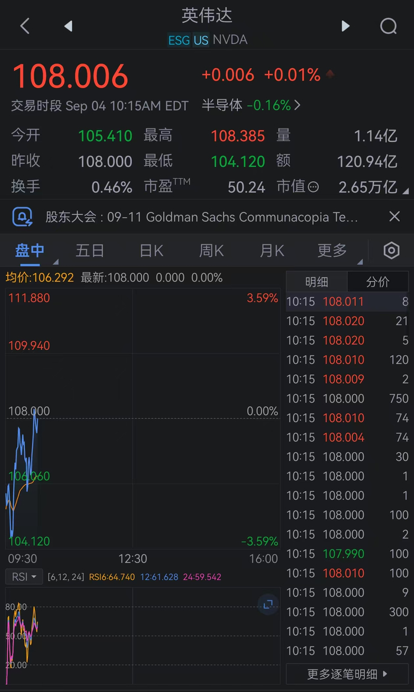This screenshot has width=414, height=692.
Task: Tap the ESG badge
Action: click(x=179, y=40)
